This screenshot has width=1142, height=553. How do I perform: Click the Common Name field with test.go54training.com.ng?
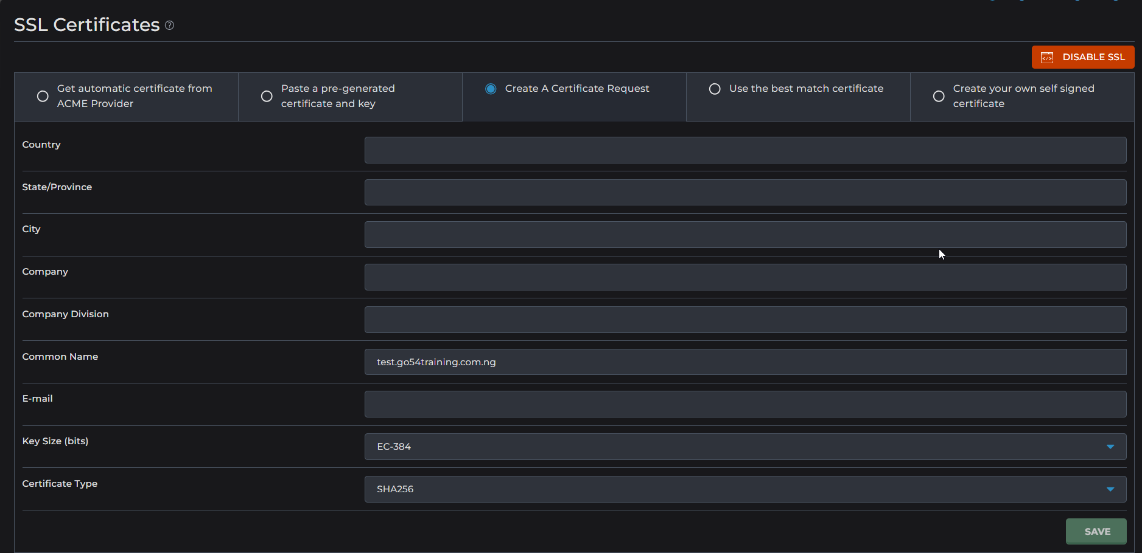(745, 362)
